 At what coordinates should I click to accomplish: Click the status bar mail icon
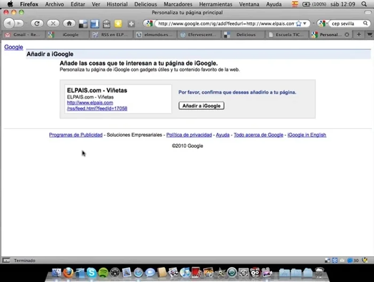click(342, 261)
